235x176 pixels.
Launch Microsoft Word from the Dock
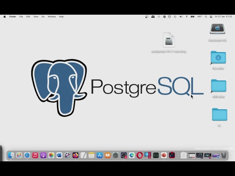point(59,155)
